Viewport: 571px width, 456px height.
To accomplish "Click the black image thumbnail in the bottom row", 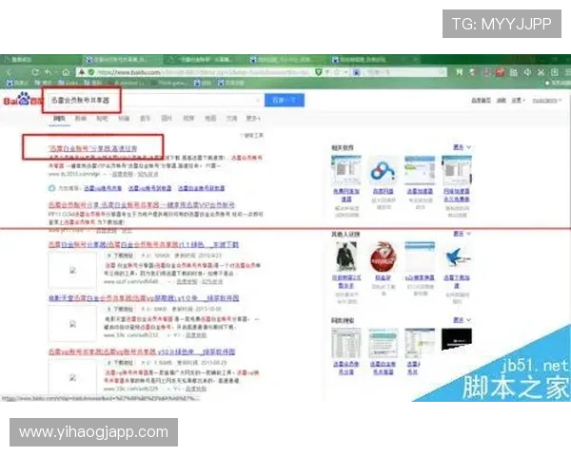I will coord(457,339).
